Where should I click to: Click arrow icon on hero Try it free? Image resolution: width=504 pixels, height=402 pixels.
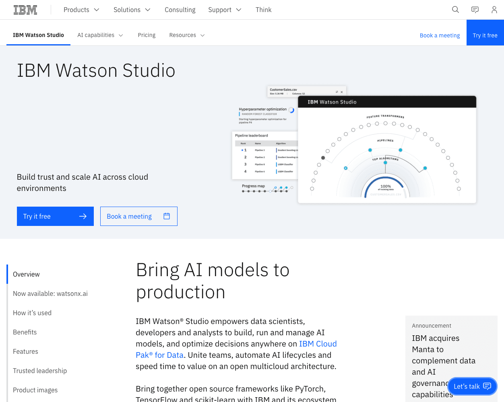coord(83,216)
